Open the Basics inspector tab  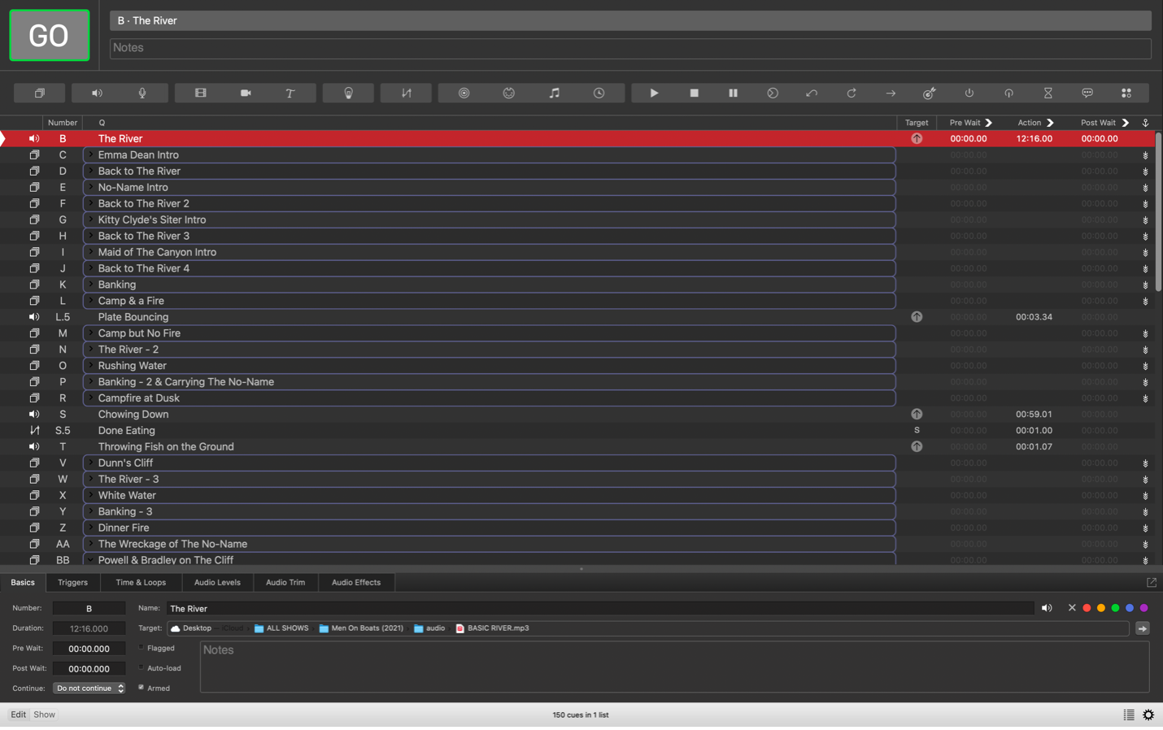click(23, 582)
